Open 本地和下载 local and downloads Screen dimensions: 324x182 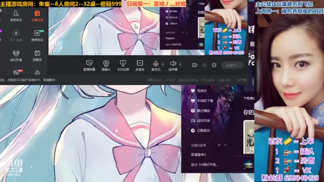(x=205, y=101)
